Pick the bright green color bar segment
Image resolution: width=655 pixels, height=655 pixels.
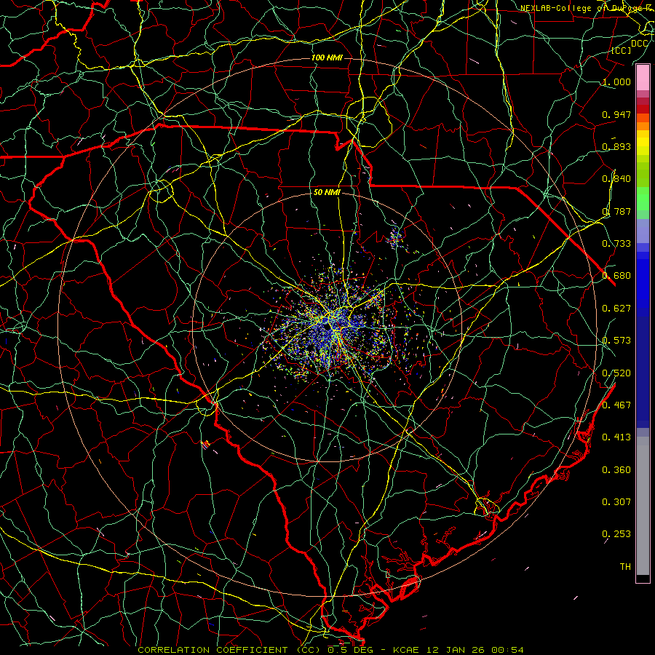(x=643, y=199)
